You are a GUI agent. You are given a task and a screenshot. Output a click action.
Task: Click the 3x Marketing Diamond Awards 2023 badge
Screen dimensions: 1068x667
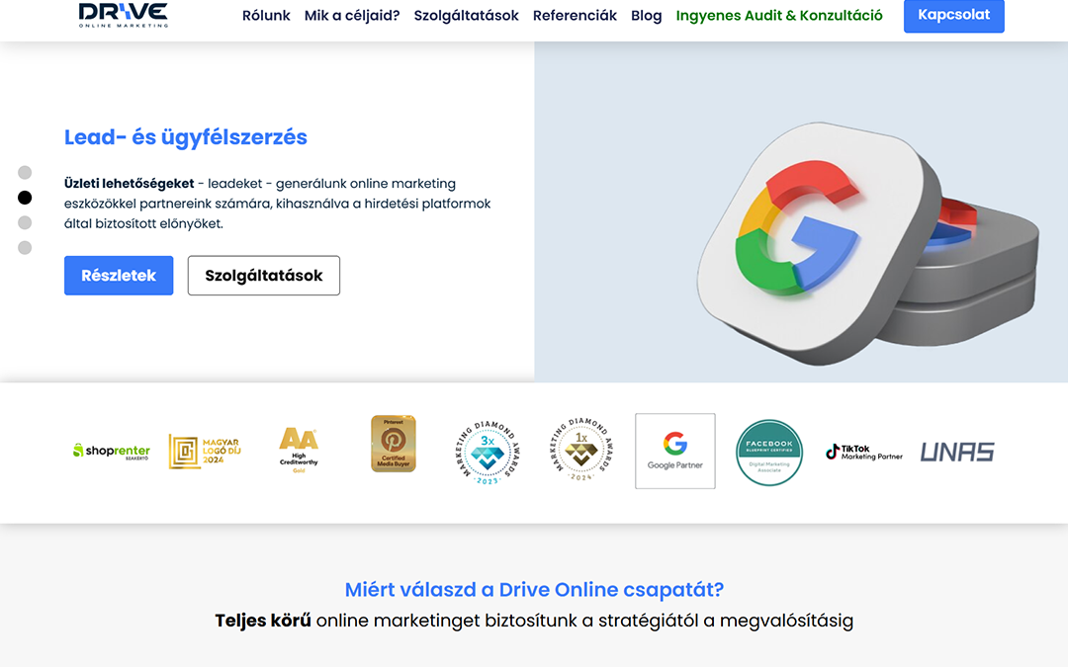(488, 452)
